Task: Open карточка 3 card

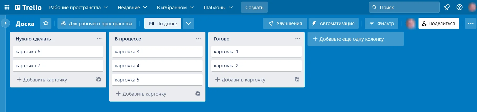Action: pyautogui.click(x=157, y=51)
